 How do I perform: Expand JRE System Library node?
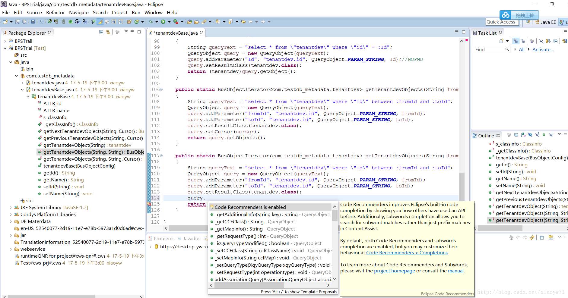11,208
